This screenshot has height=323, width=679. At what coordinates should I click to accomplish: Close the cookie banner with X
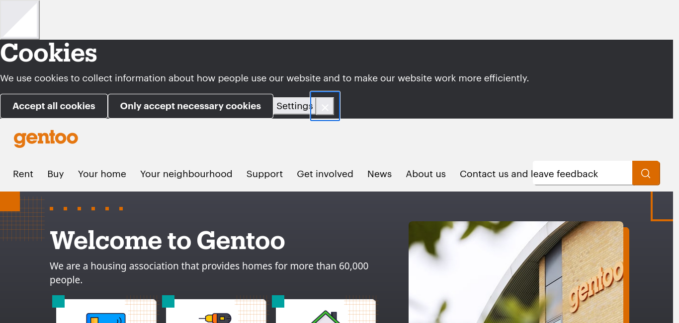(x=325, y=106)
